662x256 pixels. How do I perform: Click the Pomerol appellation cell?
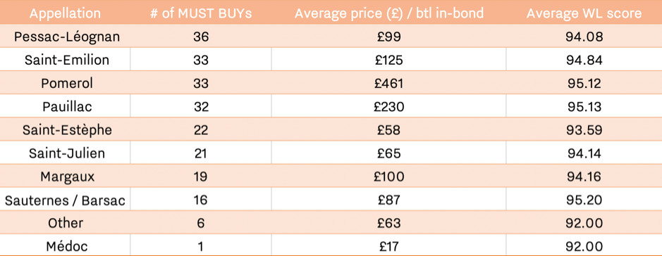[67, 84]
